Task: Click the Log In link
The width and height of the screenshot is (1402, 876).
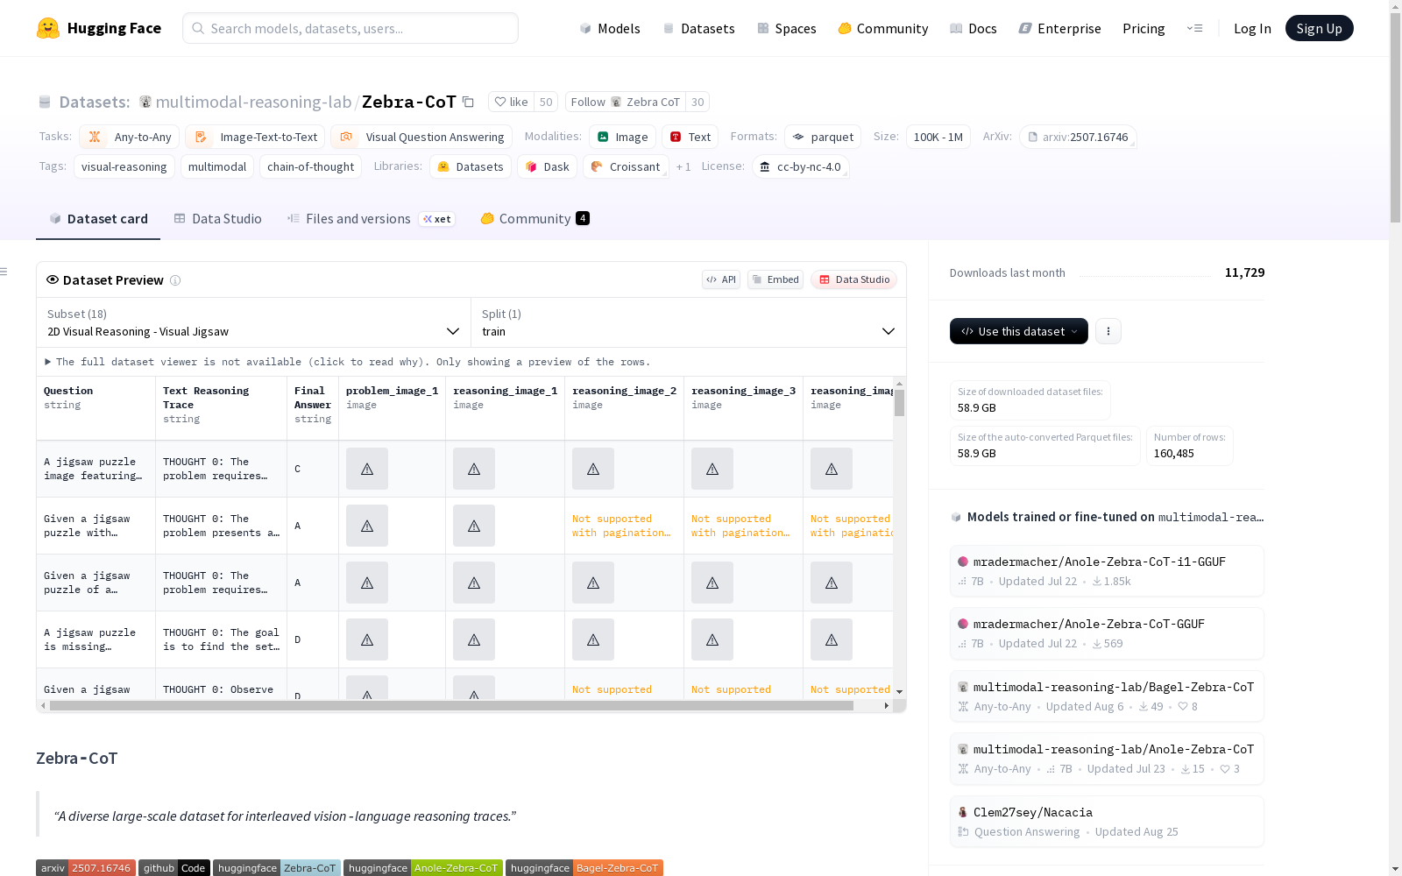Action: (1252, 28)
